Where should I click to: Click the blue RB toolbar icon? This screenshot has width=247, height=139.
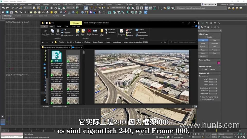click(146, 12)
